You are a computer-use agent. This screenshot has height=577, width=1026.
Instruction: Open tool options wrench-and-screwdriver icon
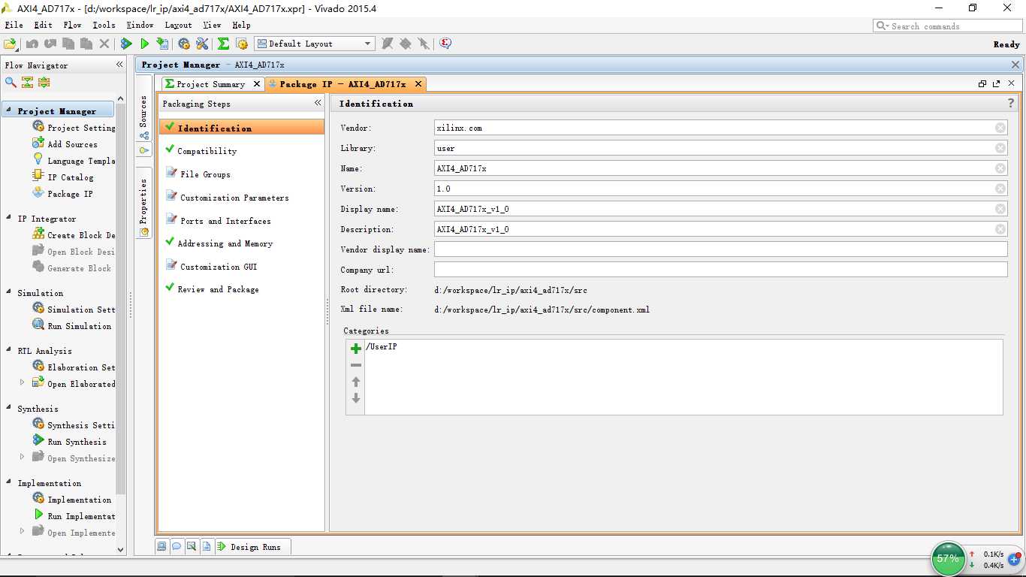coord(202,44)
